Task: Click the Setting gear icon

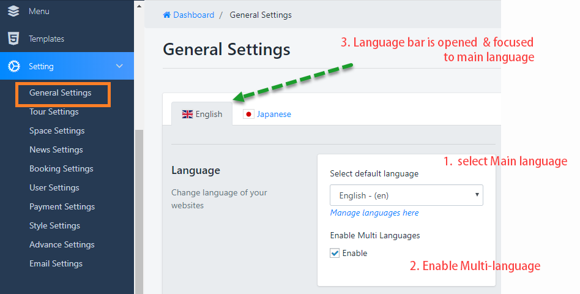Action: pos(13,66)
